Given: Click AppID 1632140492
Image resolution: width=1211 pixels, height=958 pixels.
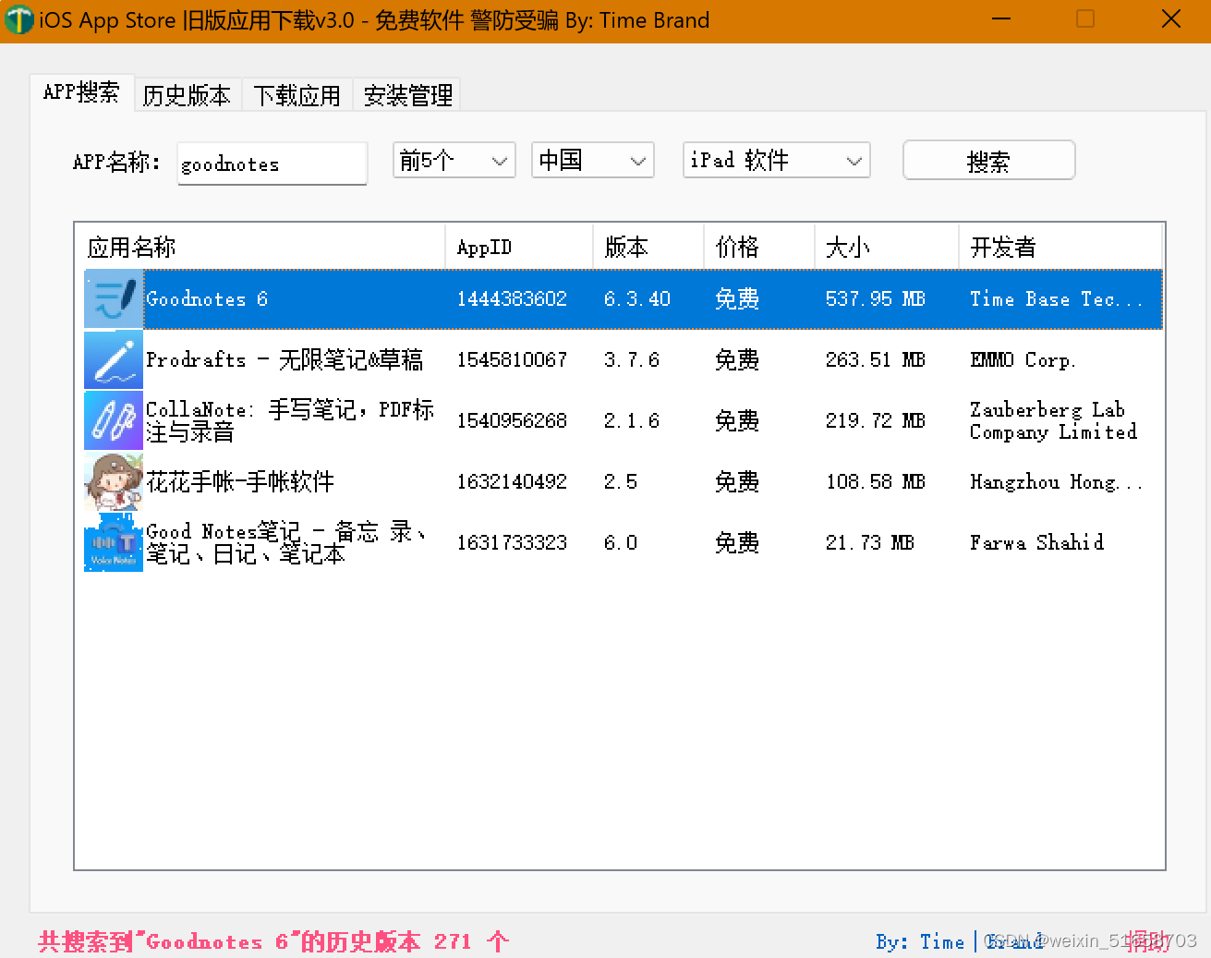Looking at the screenshot, I should 512,481.
